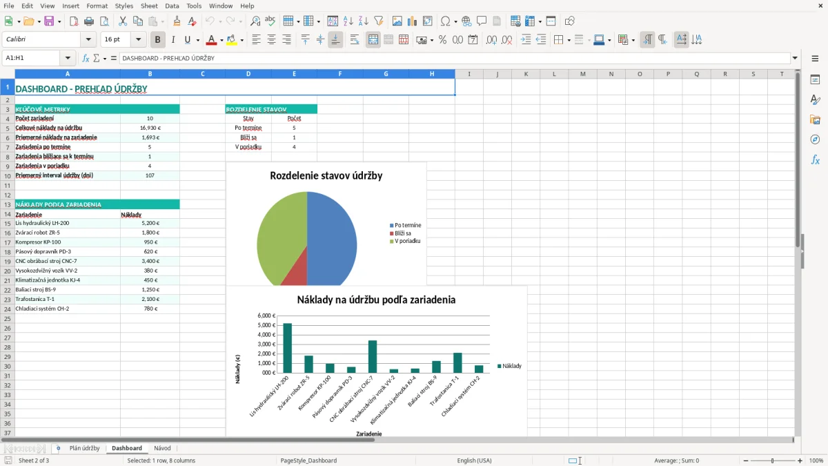828x466 pixels.
Task: Switch to the Návod sheet tab
Action: point(162,448)
